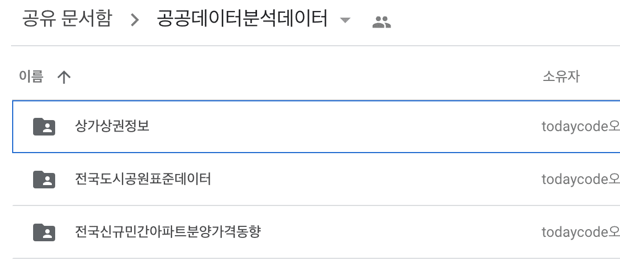Open the 공공데이터분석데이터 folder dropdown arrow
This screenshot has width=620, height=271.
[x=345, y=21]
